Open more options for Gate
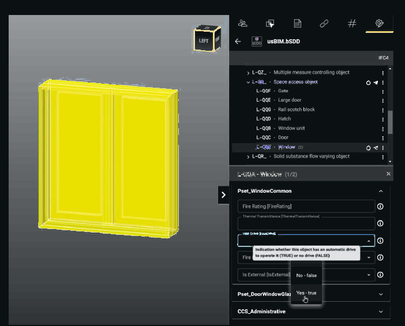 tap(382, 92)
